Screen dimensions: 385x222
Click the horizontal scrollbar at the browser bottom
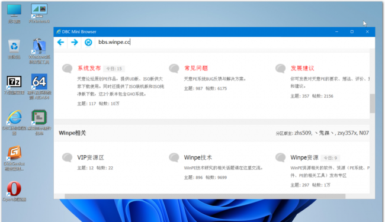(x=205, y=196)
